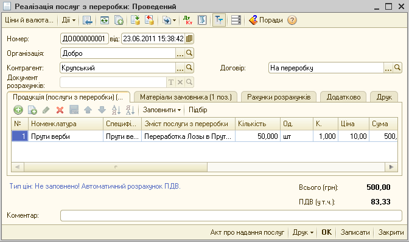This screenshot has height=242, width=409.
Task: Click the Коментар input field
Action: (231, 216)
